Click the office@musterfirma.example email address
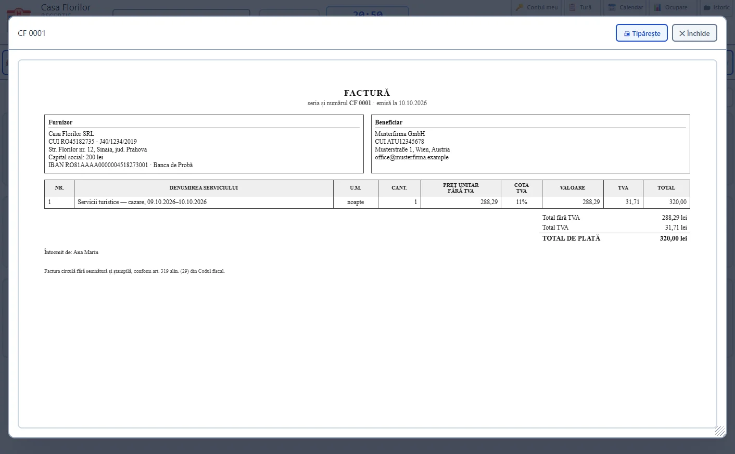Image resolution: width=735 pixels, height=454 pixels. click(x=412, y=157)
